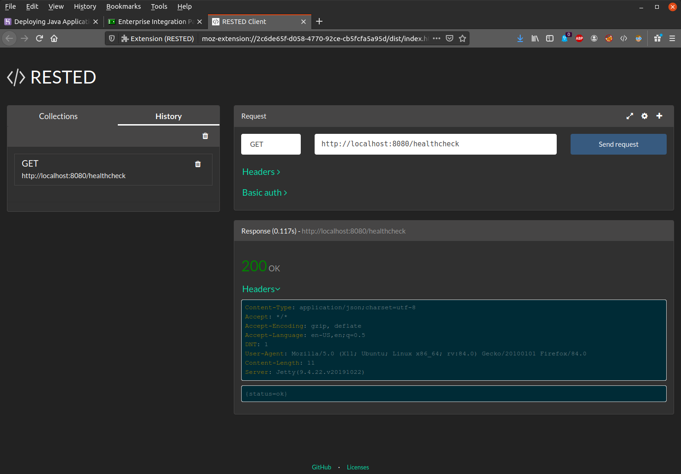Click the response body status=ok box
This screenshot has height=474, width=681.
(454, 394)
